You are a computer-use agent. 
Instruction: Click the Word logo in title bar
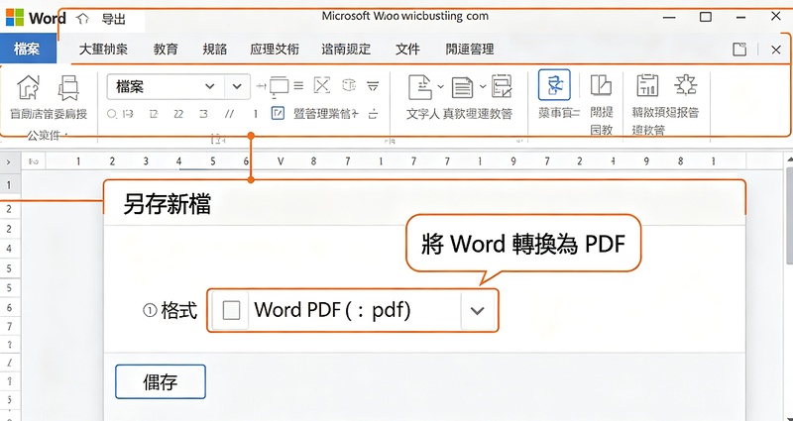pyautogui.click(x=15, y=18)
